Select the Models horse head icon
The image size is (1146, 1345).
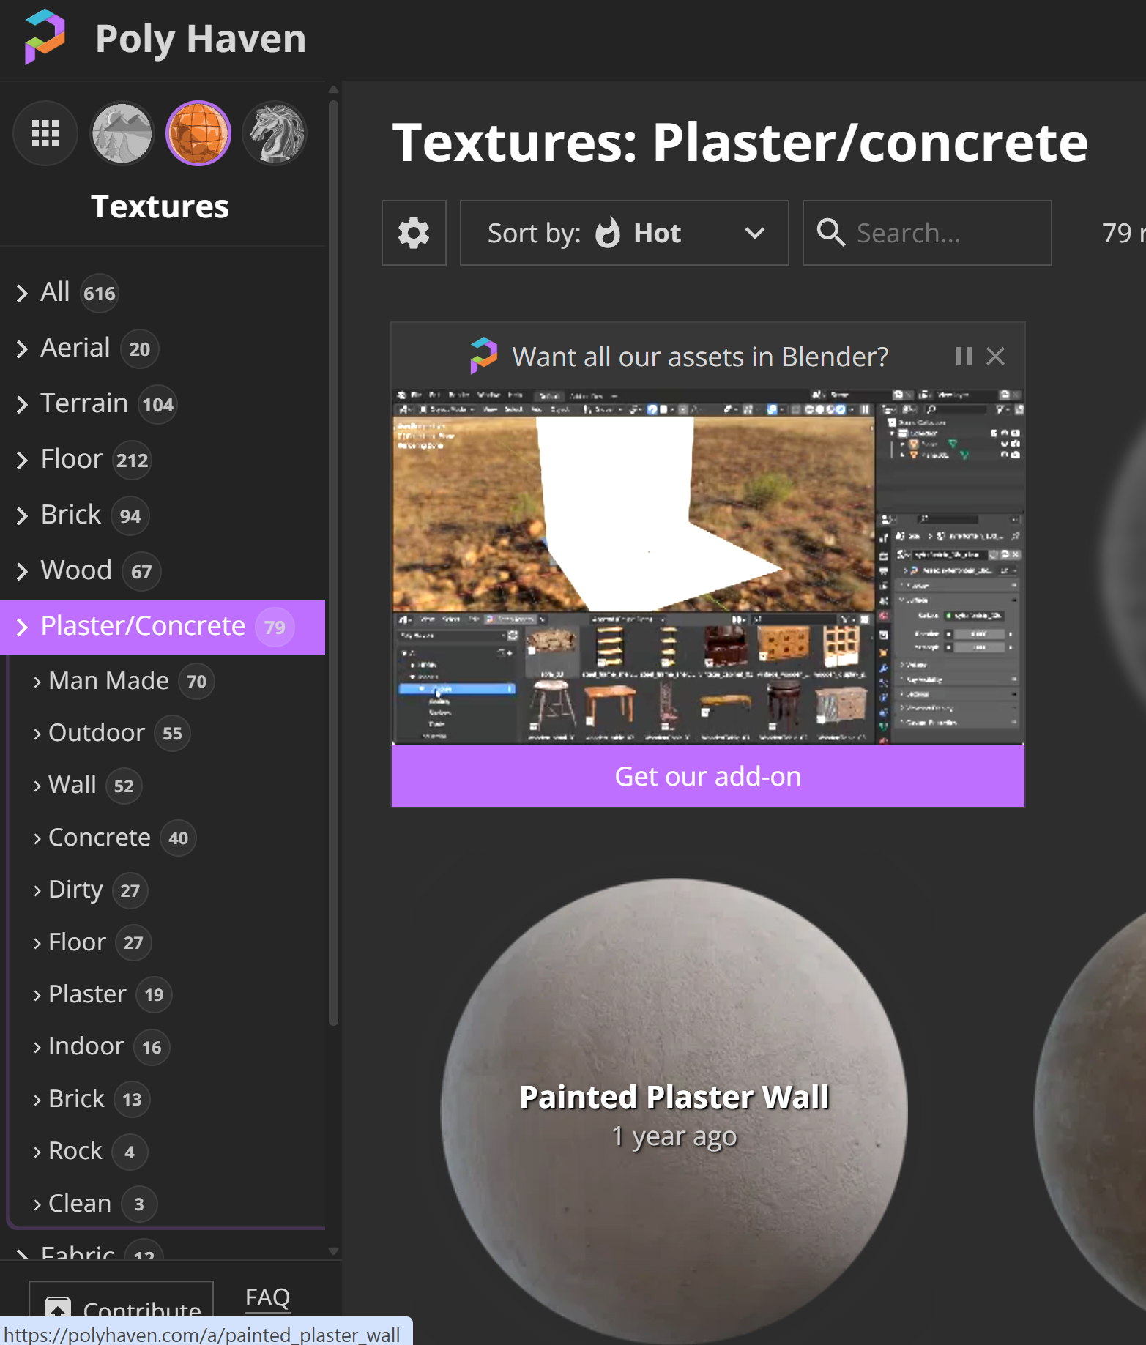click(275, 133)
